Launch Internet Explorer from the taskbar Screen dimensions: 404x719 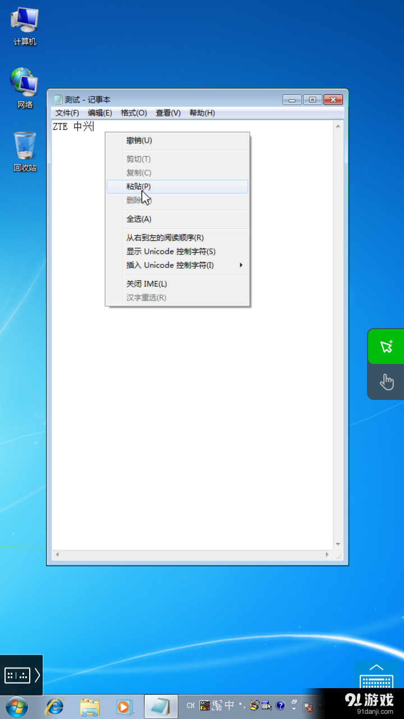[54, 707]
